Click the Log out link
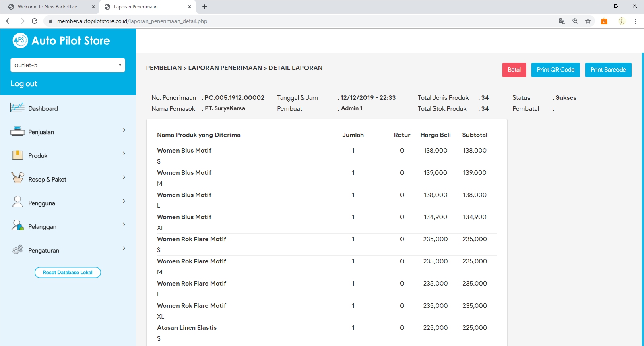644x346 pixels. click(x=24, y=84)
